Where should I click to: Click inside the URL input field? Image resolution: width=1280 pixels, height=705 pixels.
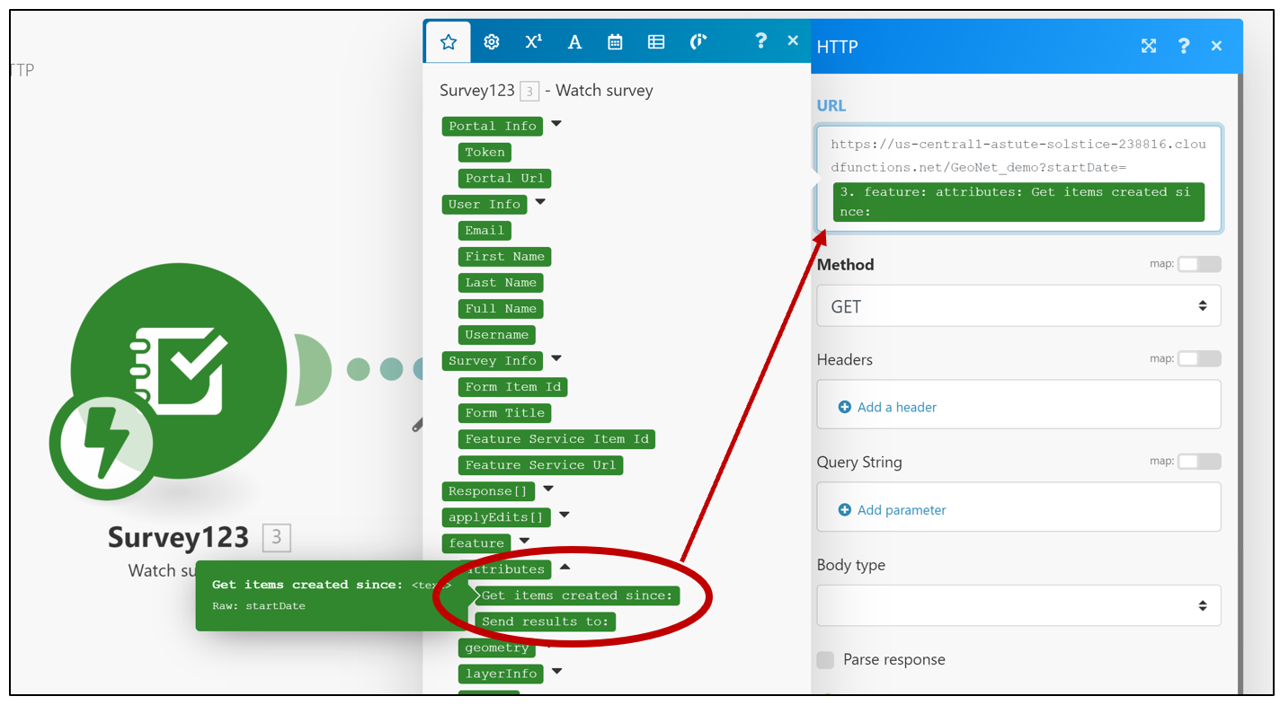tap(1018, 178)
